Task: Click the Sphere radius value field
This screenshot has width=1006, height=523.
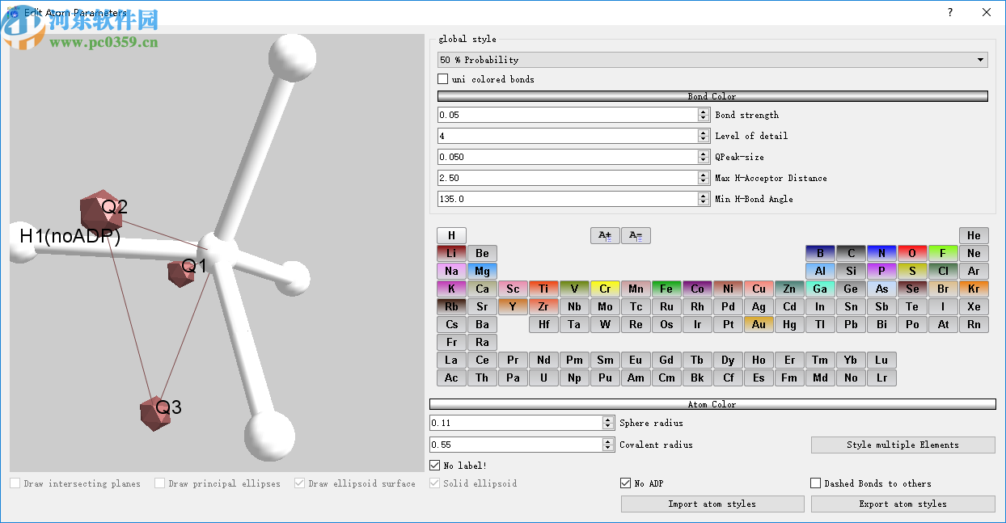Action: tap(516, 423)
